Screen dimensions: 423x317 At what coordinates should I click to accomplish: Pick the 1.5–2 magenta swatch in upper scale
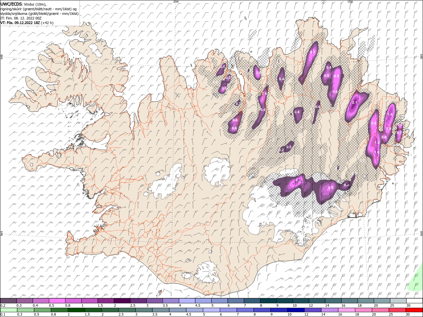[x=106, y=301]
